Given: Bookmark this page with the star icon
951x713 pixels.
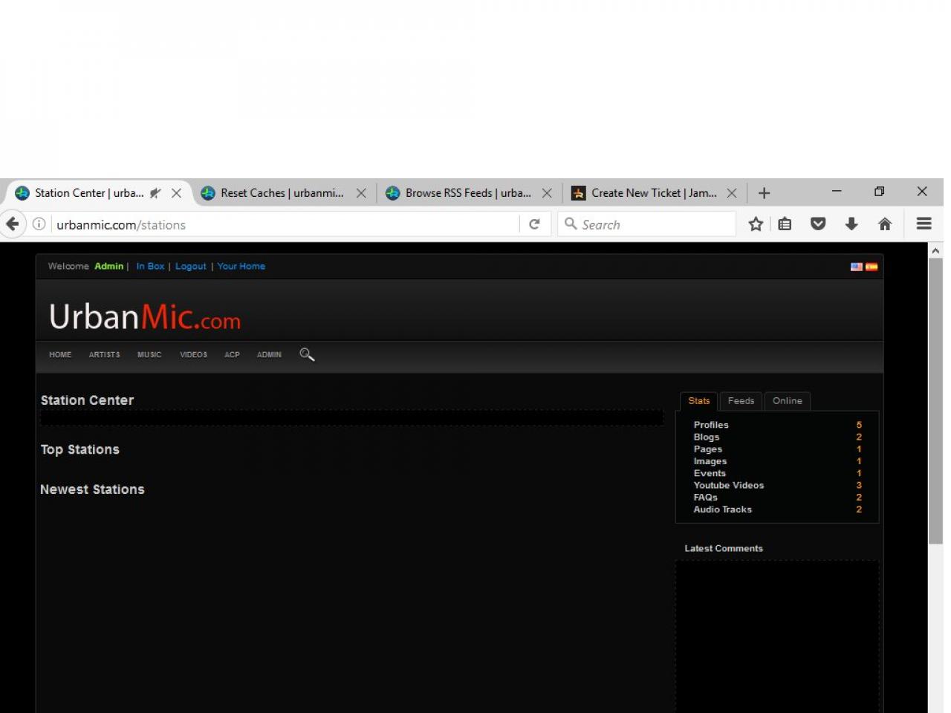Looking at the screenshot, I should pos(756,224).
